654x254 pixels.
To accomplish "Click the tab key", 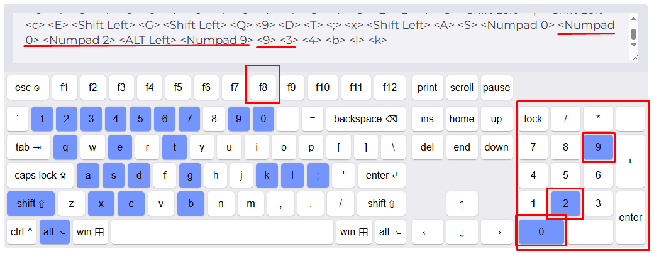I will (28, 147).
